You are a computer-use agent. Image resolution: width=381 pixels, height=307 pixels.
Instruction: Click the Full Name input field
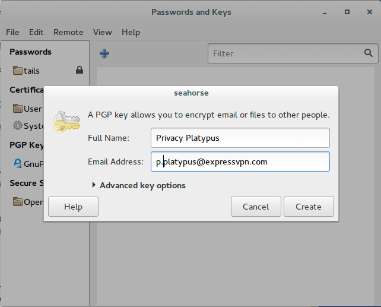(240, 138)
